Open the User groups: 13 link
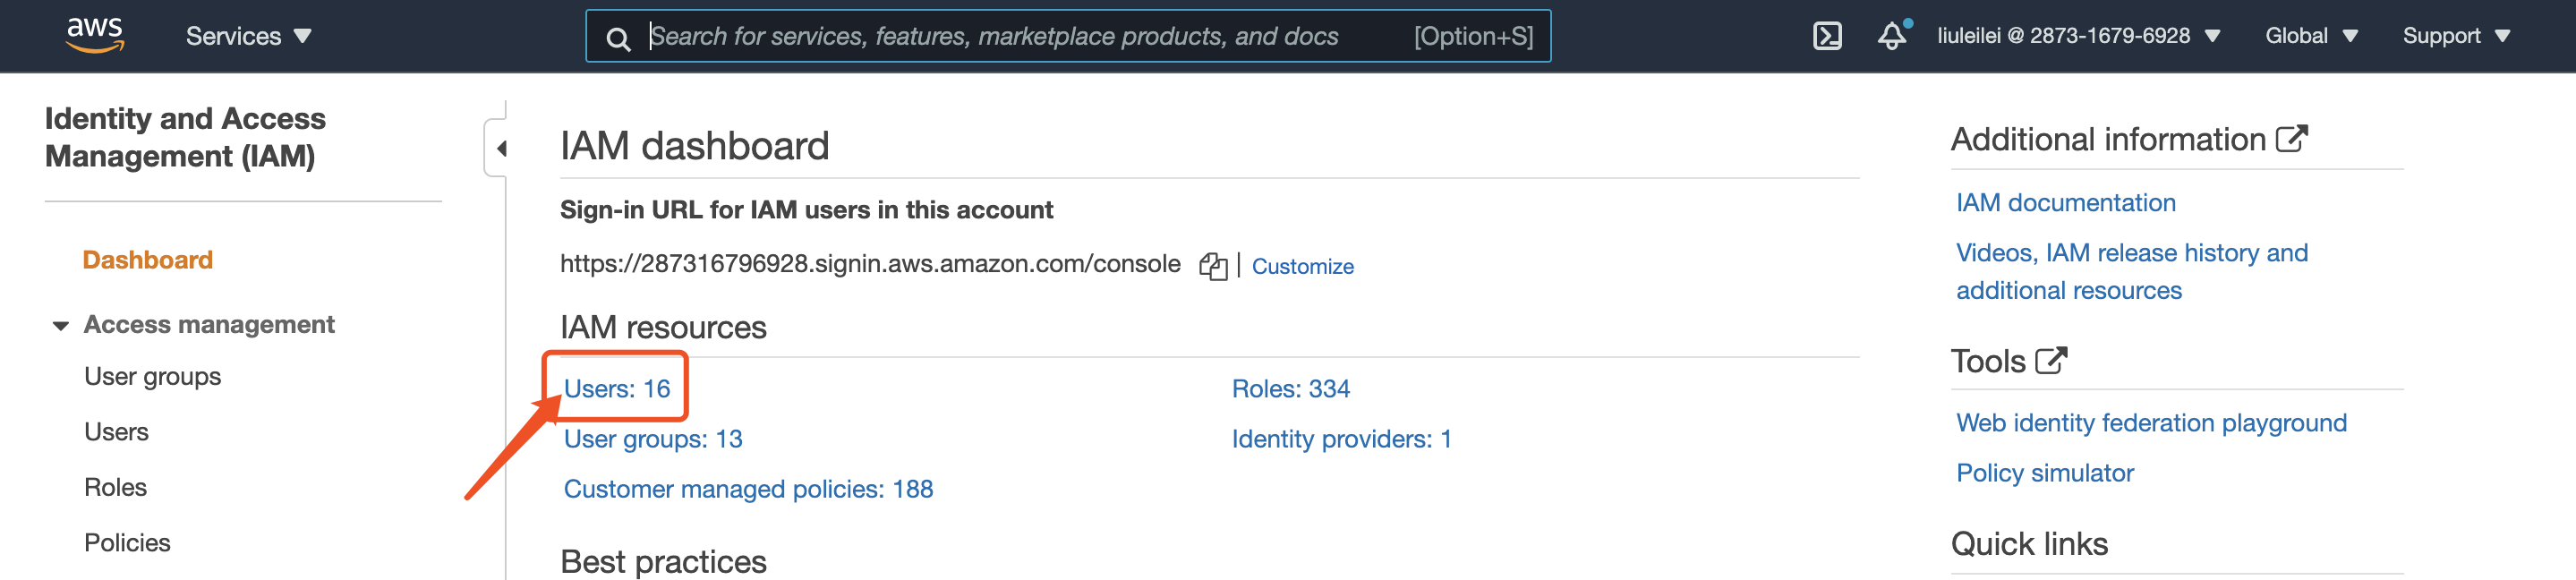Image resolution: width=2576 pixels, height=580 pixels. pos(653,439)
